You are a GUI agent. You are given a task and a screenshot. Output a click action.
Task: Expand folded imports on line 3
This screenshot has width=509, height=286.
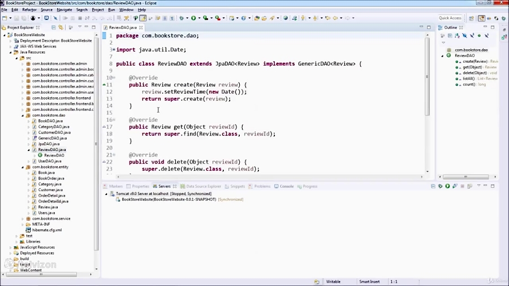pyautogui.click(x=114, y=50)
